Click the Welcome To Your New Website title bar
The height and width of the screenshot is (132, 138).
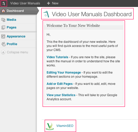click(x=83, y=26)
